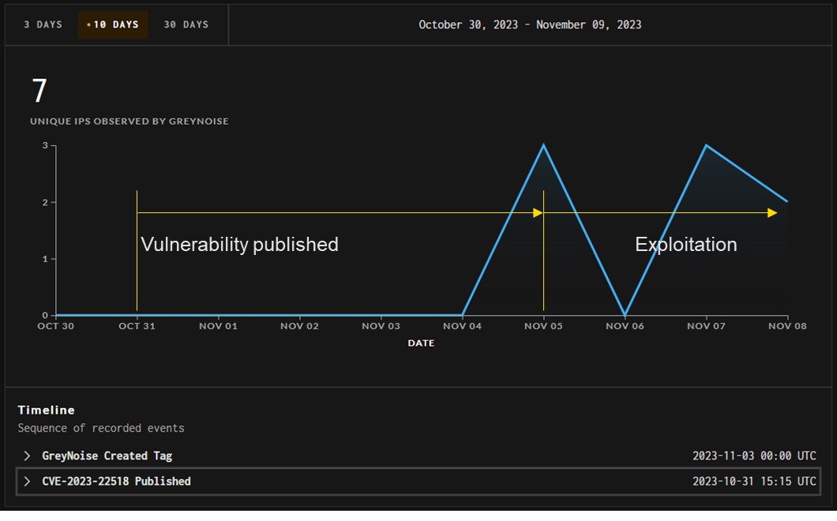
Task: Switch to the 30 DAYS range
Action: (186, 24)
